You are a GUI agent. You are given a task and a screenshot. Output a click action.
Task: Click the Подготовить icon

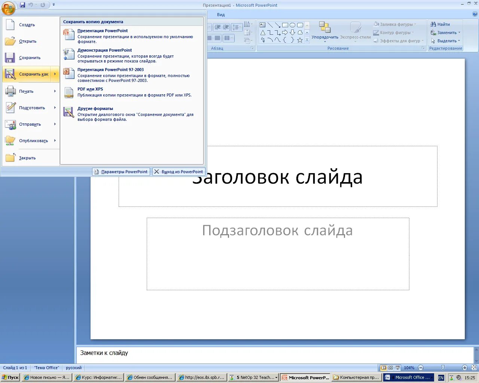click(x=10, y=108)
